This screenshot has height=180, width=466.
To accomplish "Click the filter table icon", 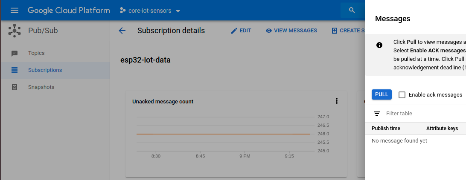I will (377, 114).
